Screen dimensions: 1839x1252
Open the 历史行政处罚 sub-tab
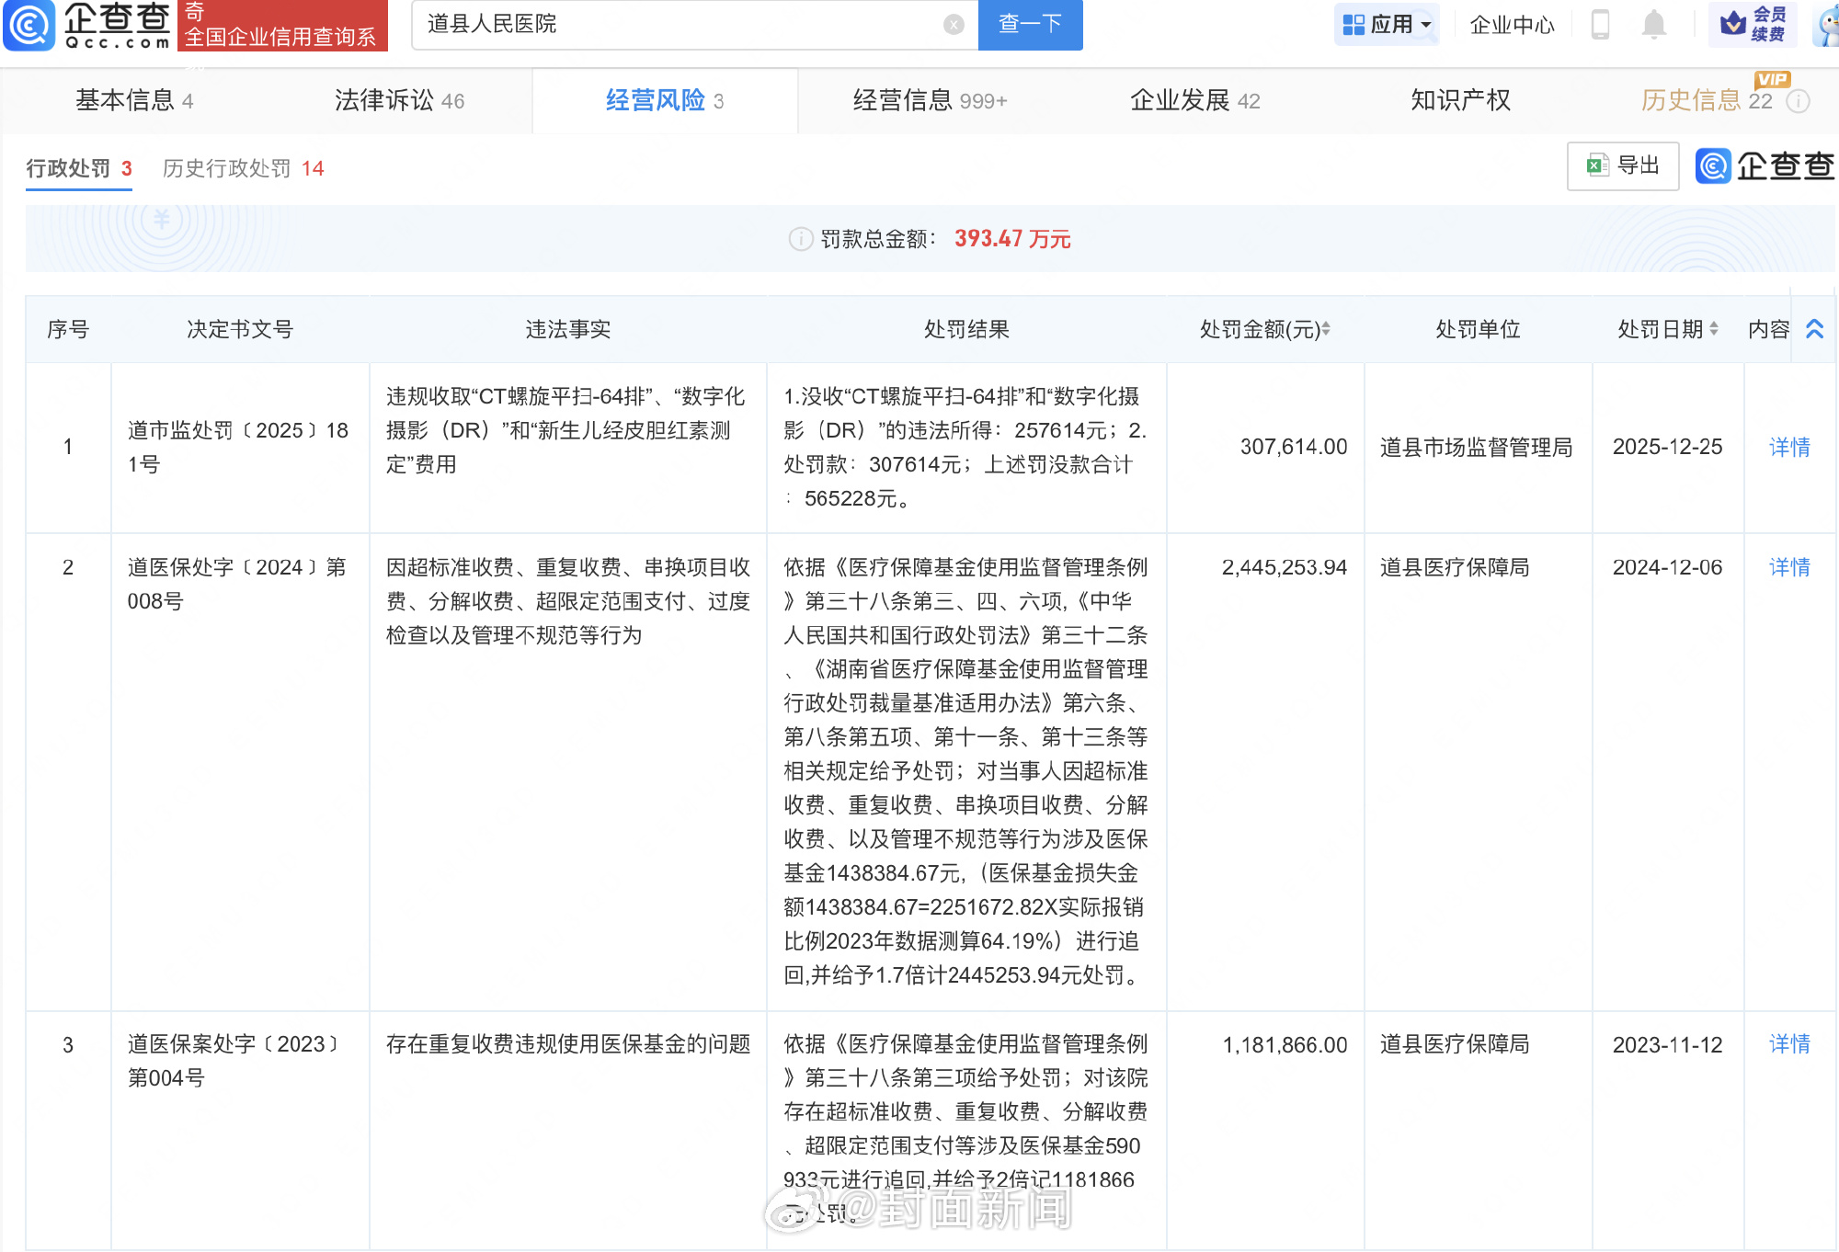(243, 168)
